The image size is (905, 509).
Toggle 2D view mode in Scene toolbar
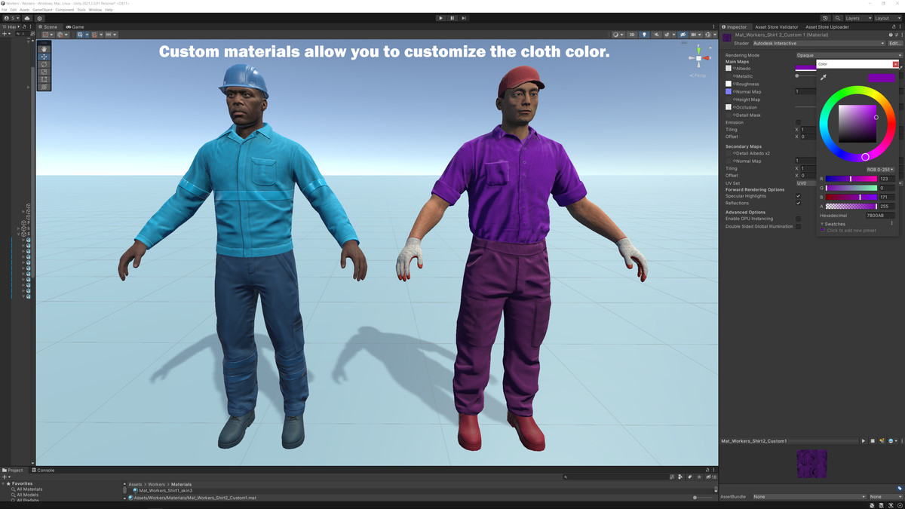click(x=632, y=35)
